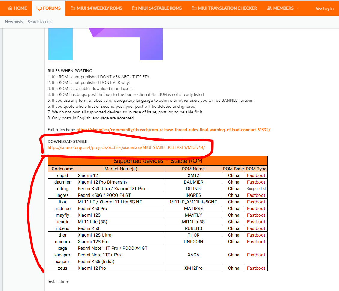This screenshot has height=291, width=339.
Task: Click the XM12Pro ROM name cell
Action: [x=193, y=268]
